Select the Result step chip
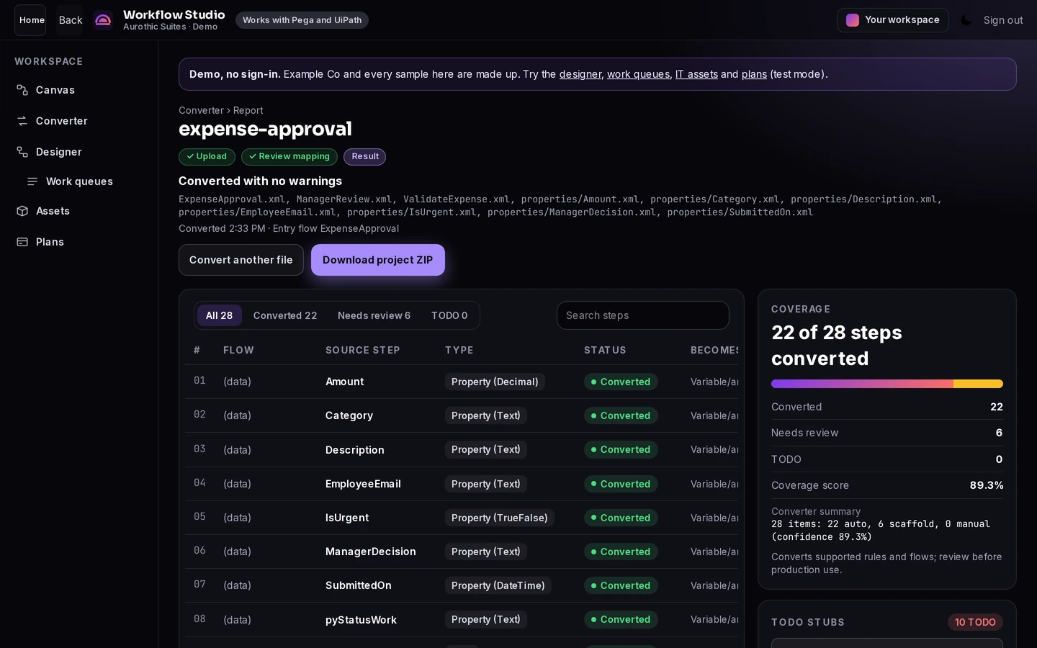Screen dimensions: 1037x648 click(364, 156)
